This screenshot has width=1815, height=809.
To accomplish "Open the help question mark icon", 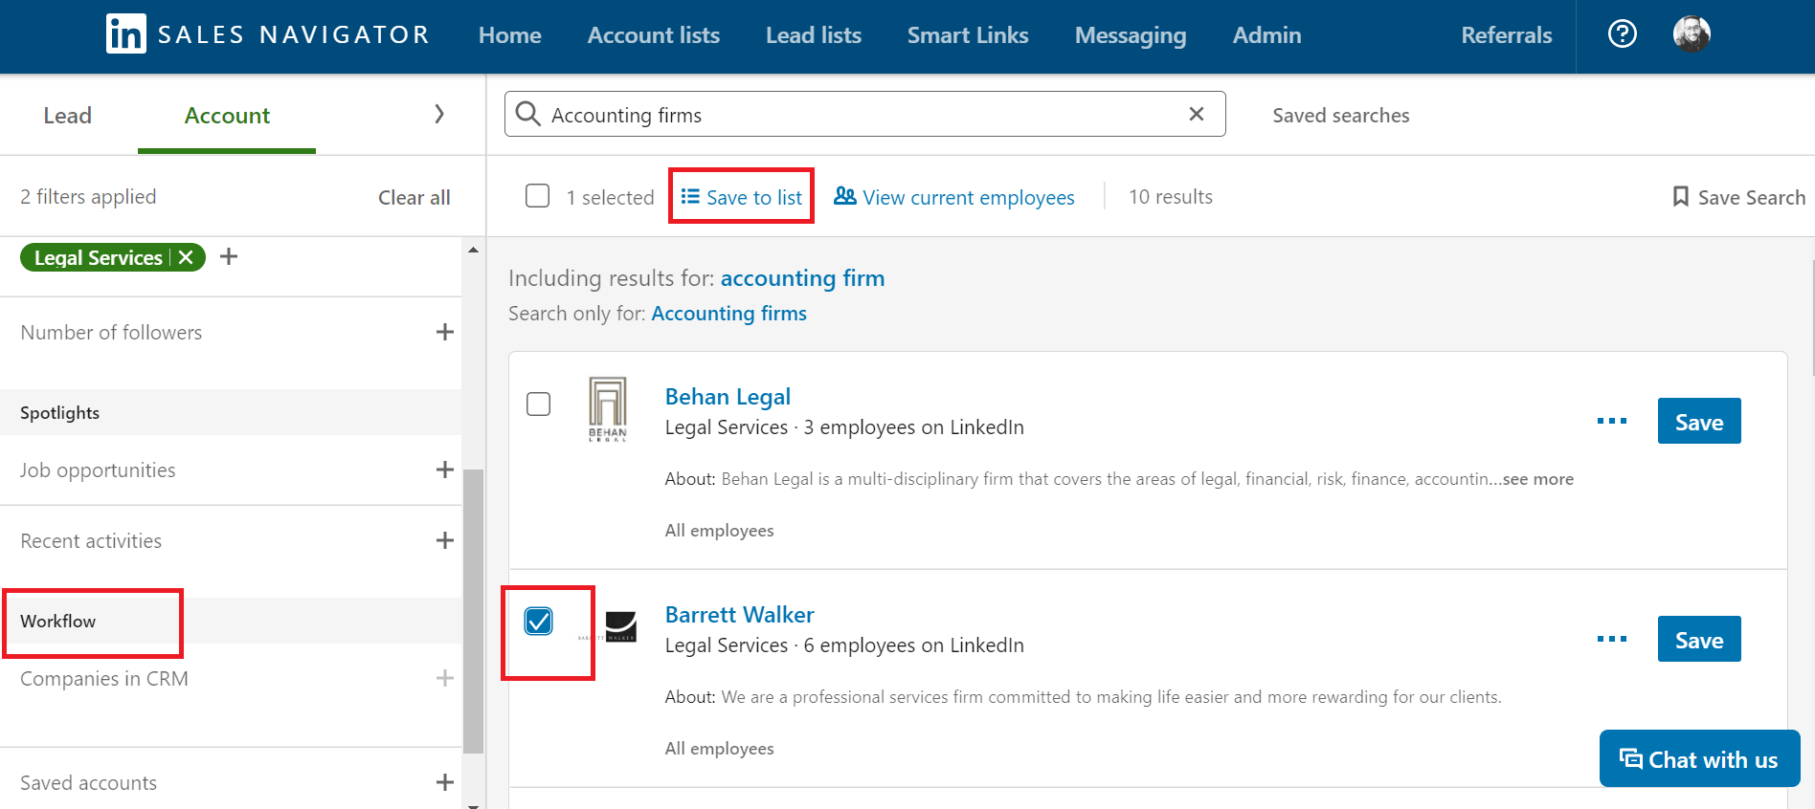I will click(1622, 34).
